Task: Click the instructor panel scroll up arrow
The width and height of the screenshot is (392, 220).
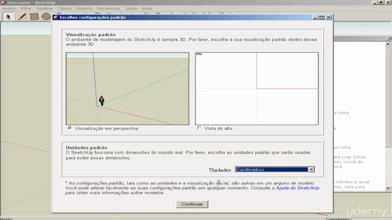Action: point(388,44)
